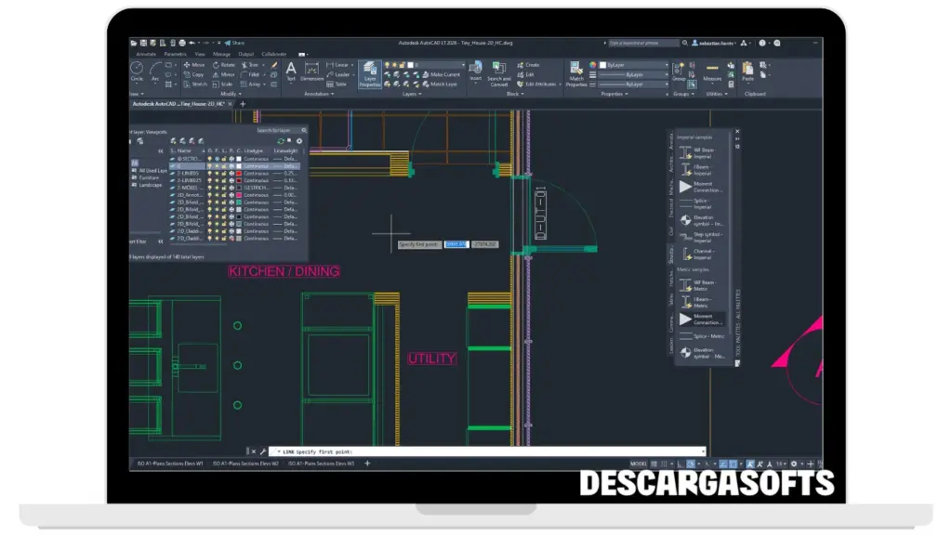Toggle plot icon for last 2D_Claddi layer

point(231,239)
